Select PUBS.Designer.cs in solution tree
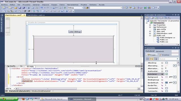181x101 pixels. tap(167, 38)
